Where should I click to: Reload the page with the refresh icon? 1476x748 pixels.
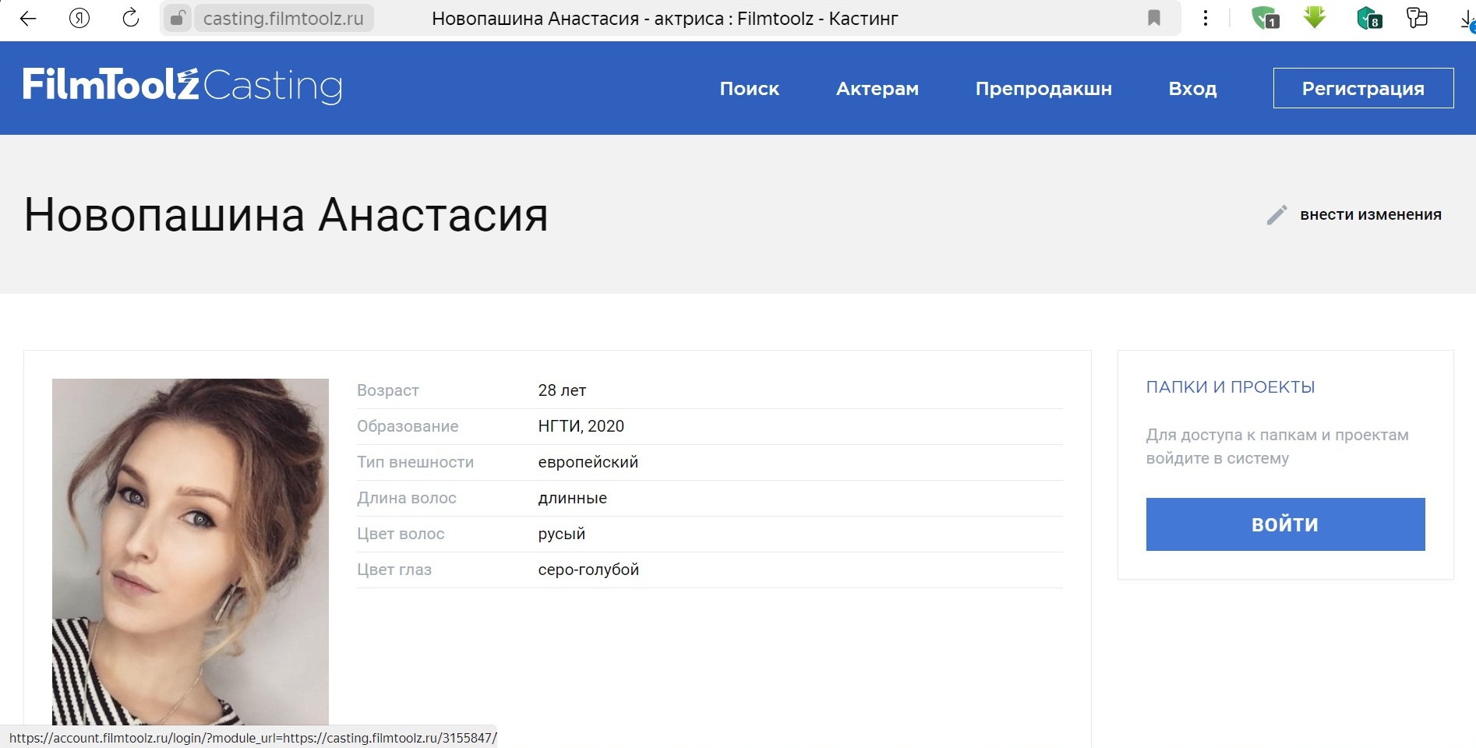tap(130, 19)
